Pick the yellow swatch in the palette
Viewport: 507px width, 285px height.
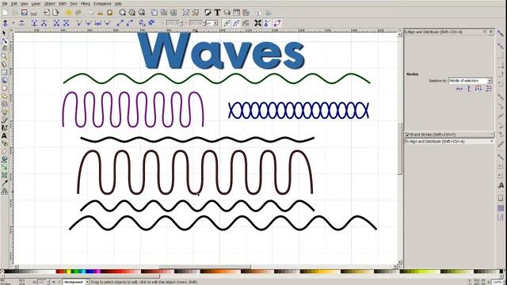(x=69, y=272)
